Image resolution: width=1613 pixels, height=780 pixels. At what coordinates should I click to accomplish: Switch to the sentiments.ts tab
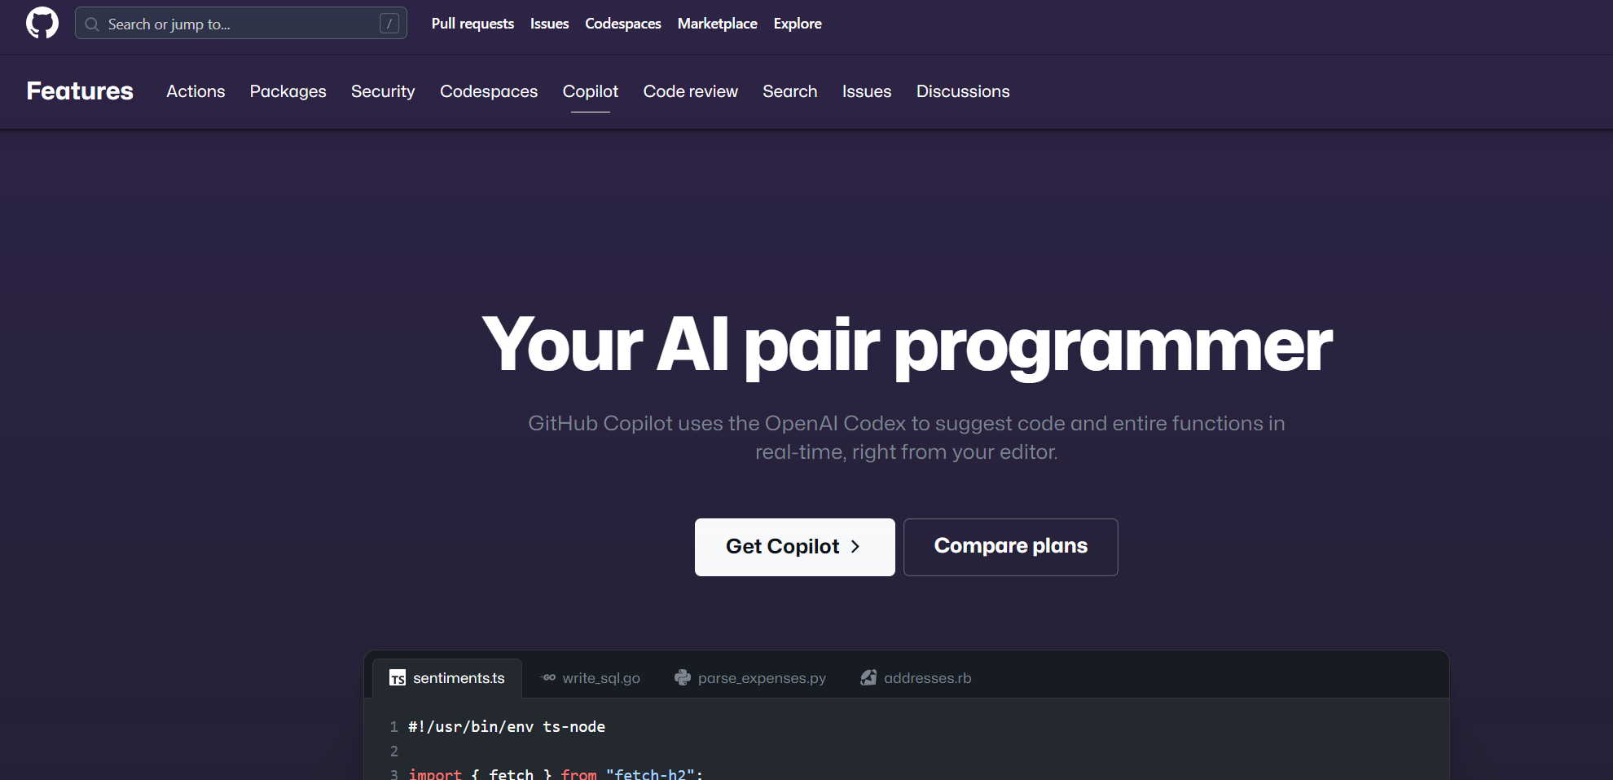click(x=447, y=678)
